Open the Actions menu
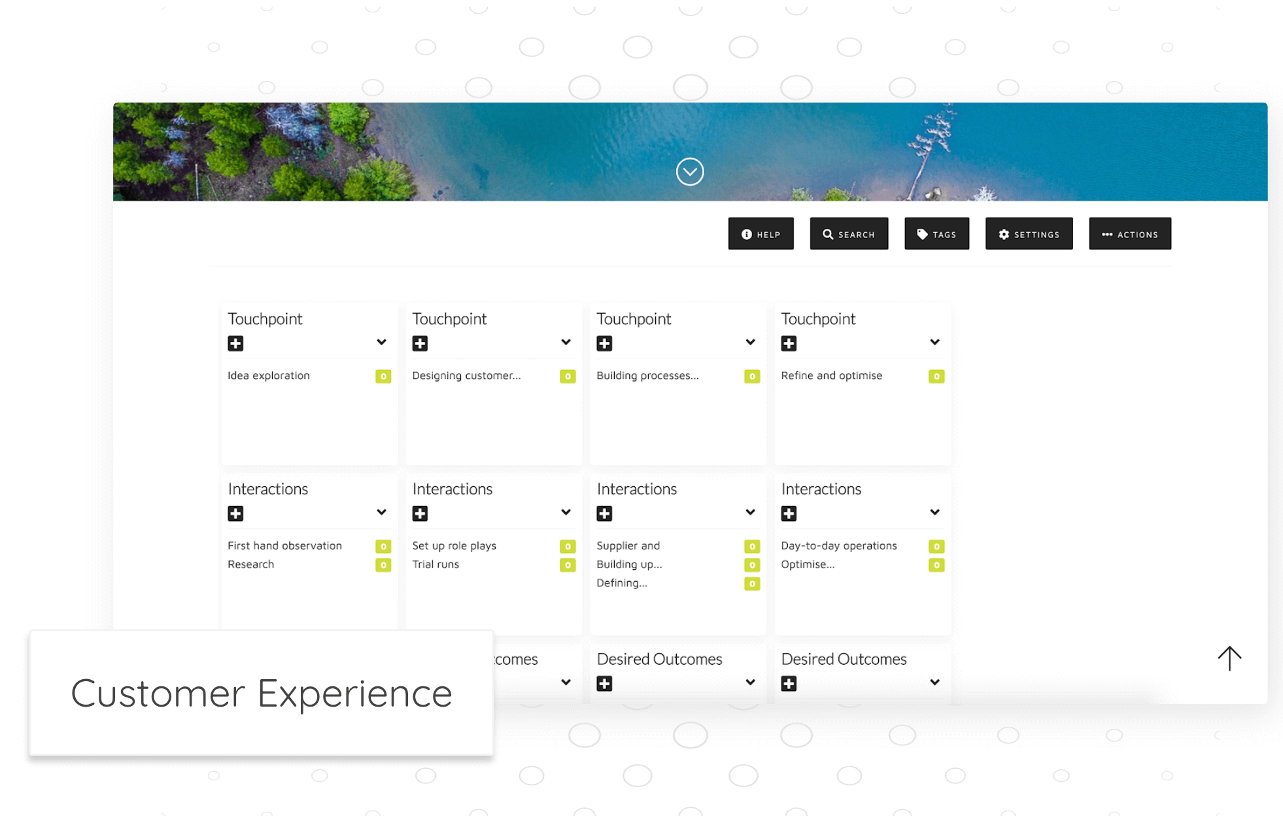Viewport: 1283px width, 821px height. pyautogui.click(x=1129, y=234)
